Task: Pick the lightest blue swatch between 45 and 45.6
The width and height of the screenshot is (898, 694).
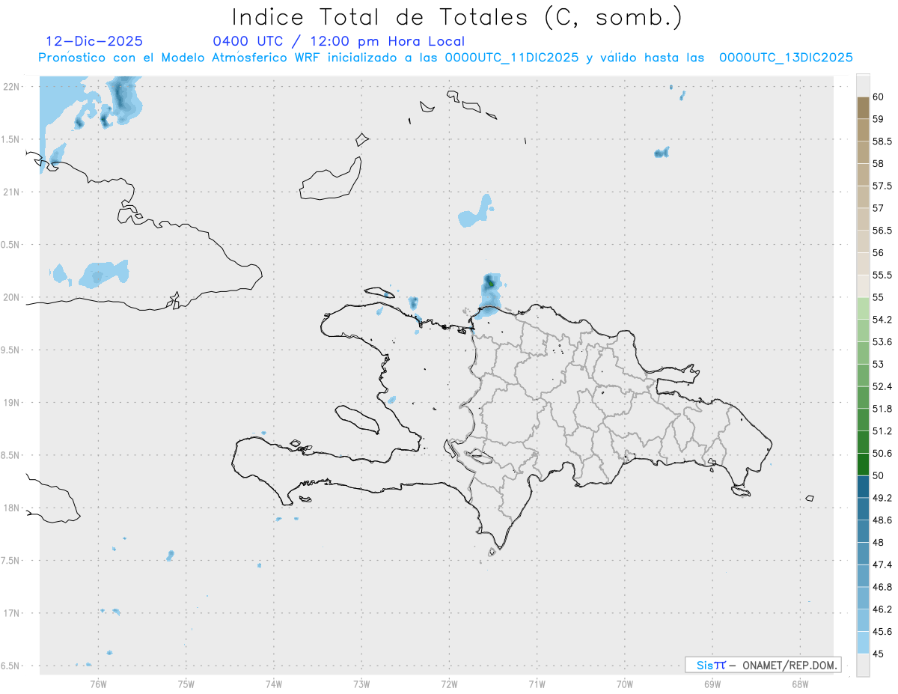Action: 863,642
